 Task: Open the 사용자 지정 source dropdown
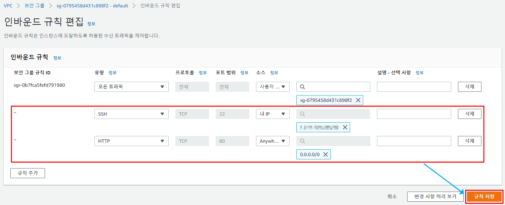(x=272, y=87)
